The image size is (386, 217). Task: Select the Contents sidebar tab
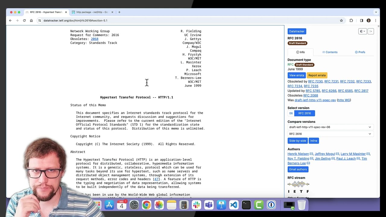(330, 52)
